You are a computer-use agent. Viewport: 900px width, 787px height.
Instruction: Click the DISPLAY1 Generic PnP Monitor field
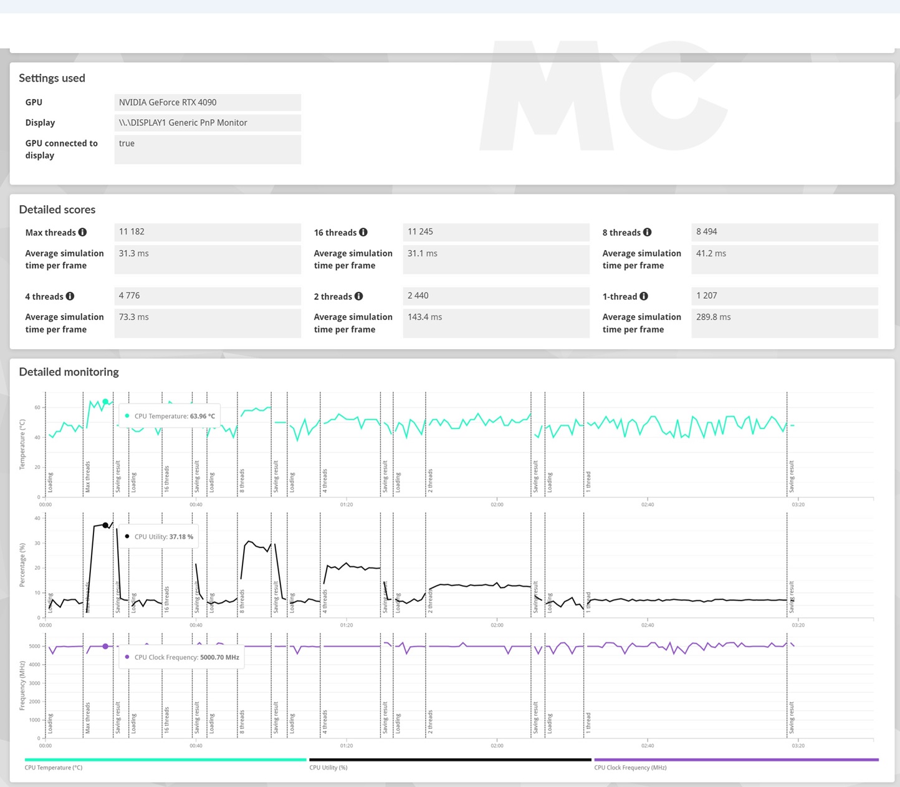click(x=208, y=123)
